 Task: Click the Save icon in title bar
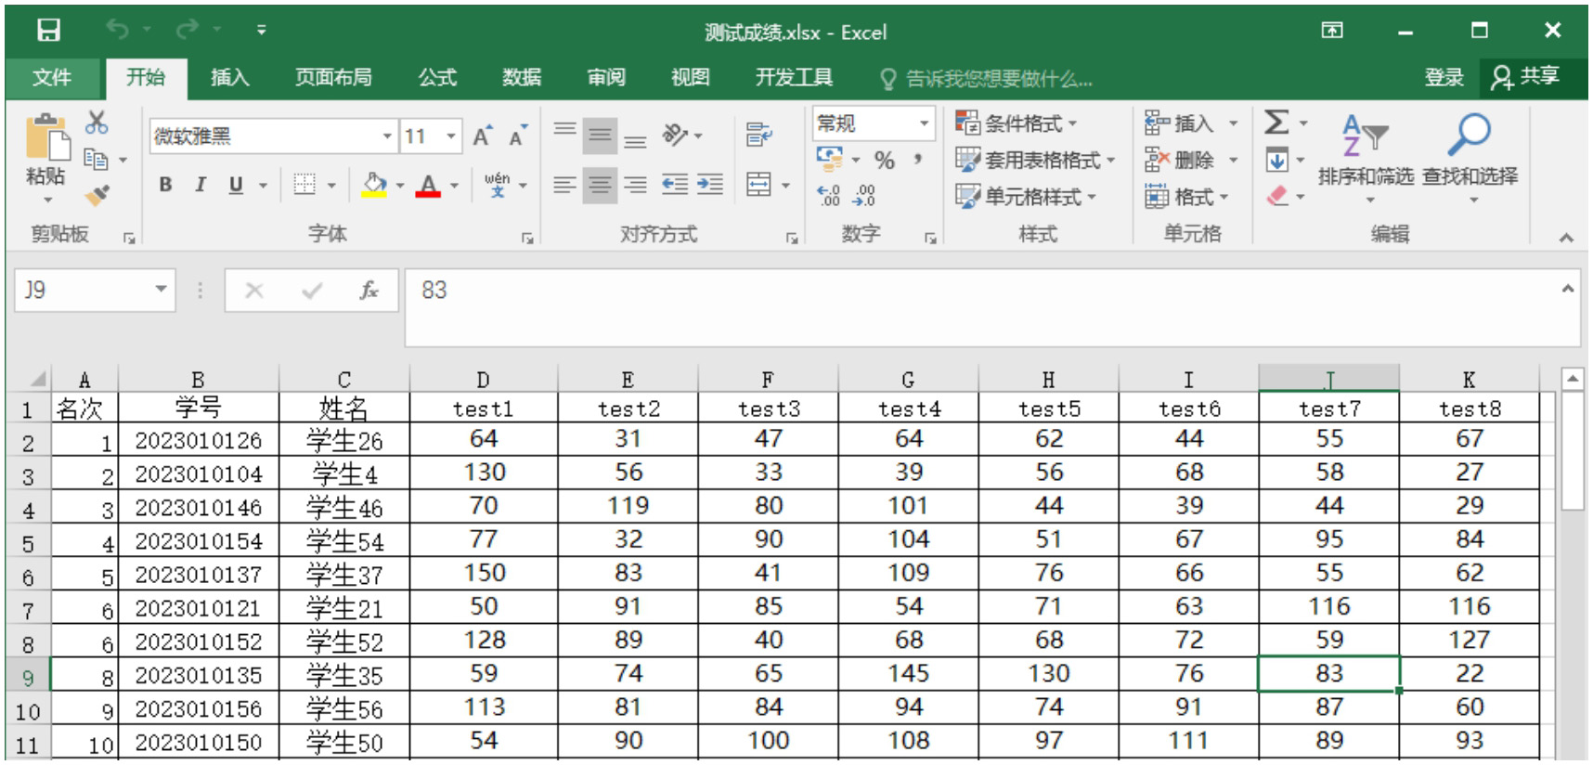[48, 31]
